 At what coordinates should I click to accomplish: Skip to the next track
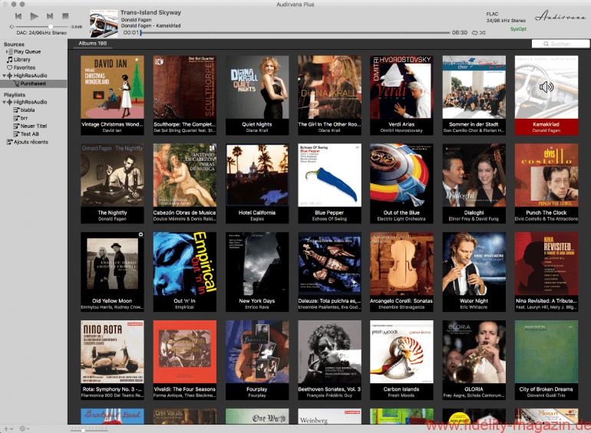click(50, 16)
